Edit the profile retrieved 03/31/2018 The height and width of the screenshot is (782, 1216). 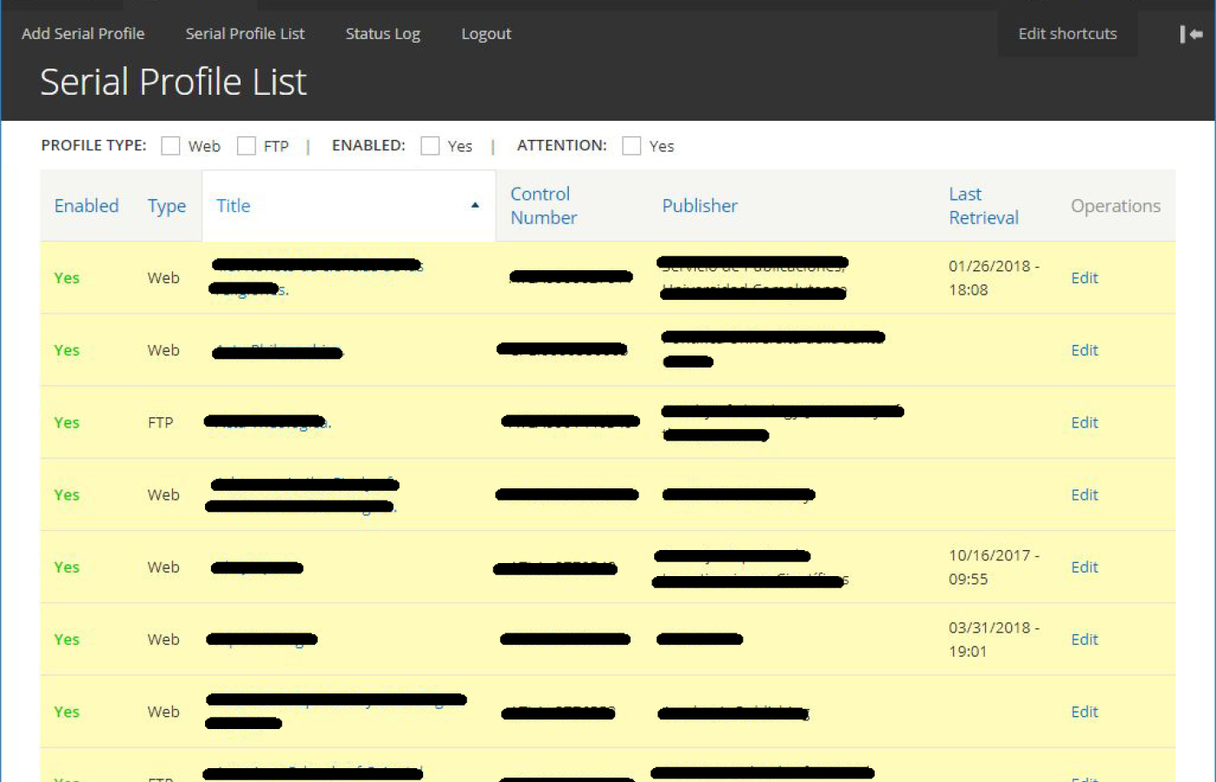click(x=1084, y=640)
